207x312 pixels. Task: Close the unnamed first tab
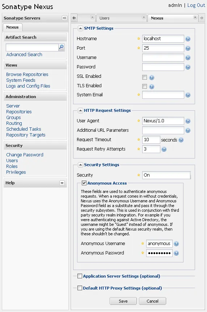pyautogui.click(x=92, y=17)
